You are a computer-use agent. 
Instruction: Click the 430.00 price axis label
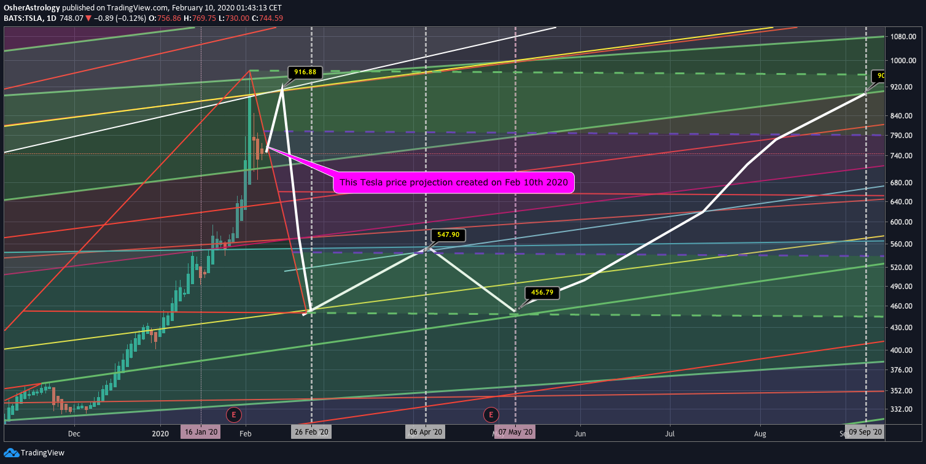pos(903,328)
